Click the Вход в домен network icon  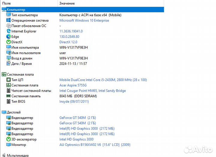[x=8, y=58]
